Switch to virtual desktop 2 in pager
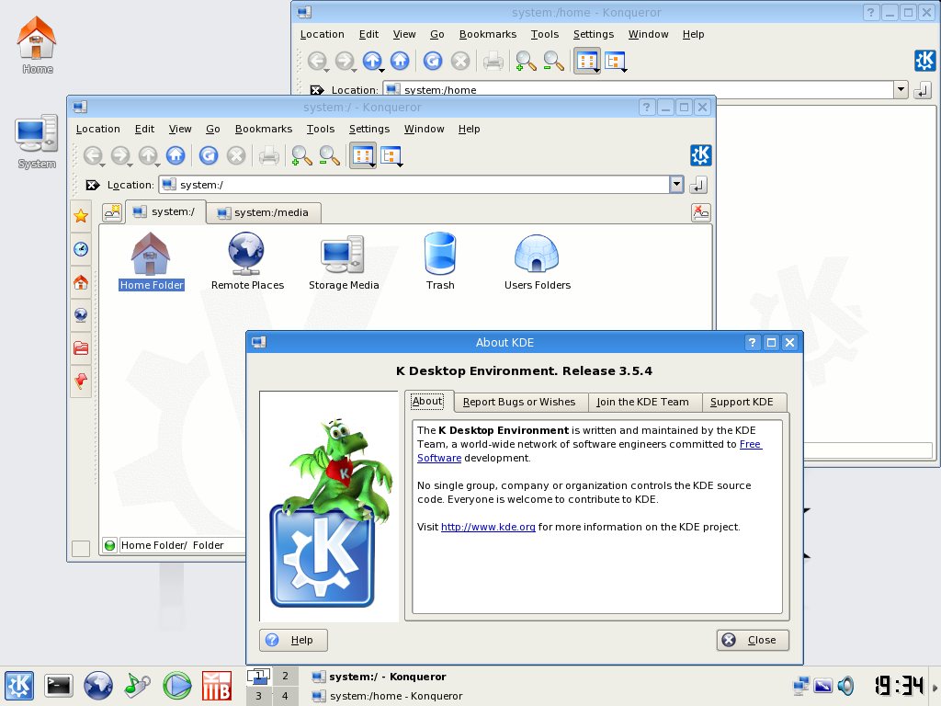Image resolution: width=941 pixels, height=706 pixels. point(285,676)
